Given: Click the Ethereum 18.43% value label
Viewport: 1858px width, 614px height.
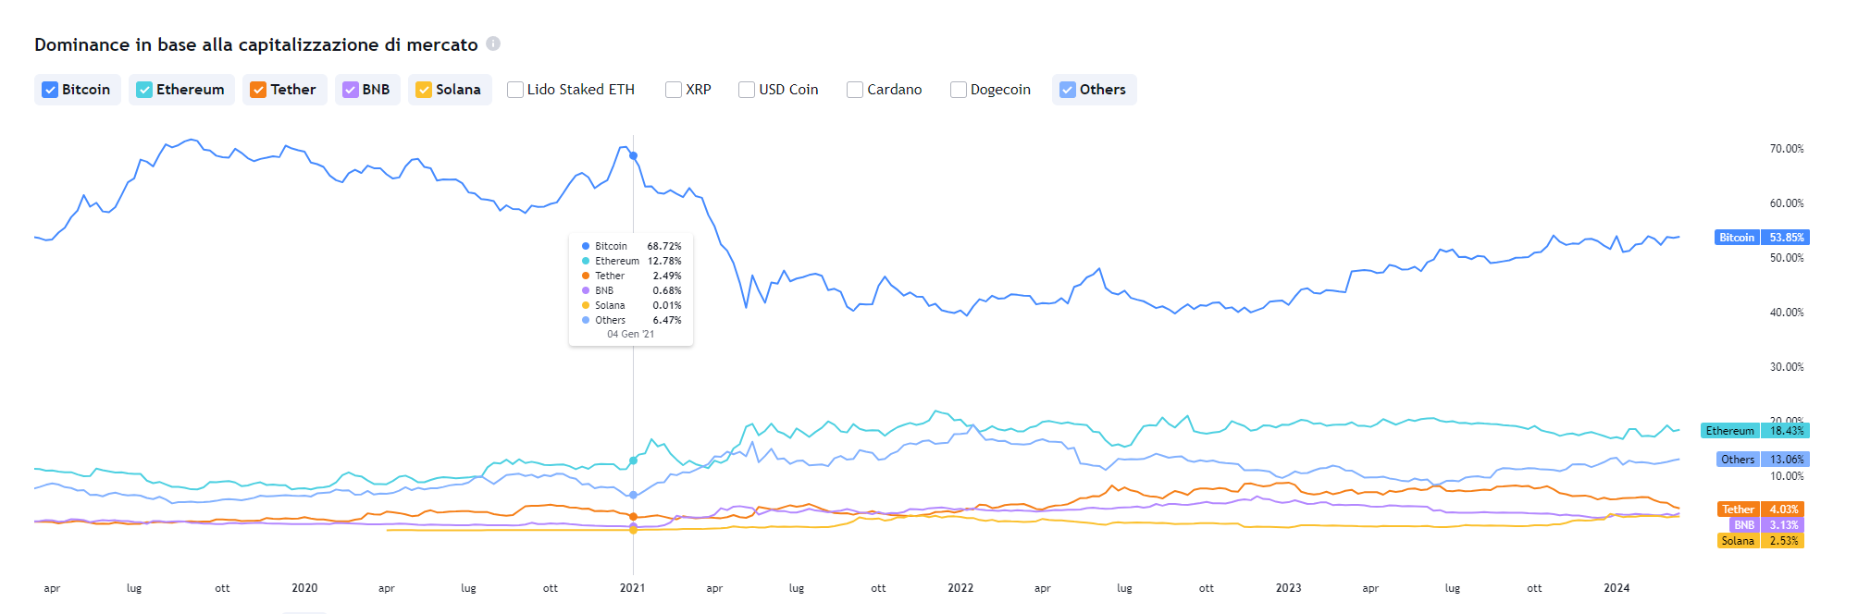Looking at the screenshot, I should [1754, 431].
